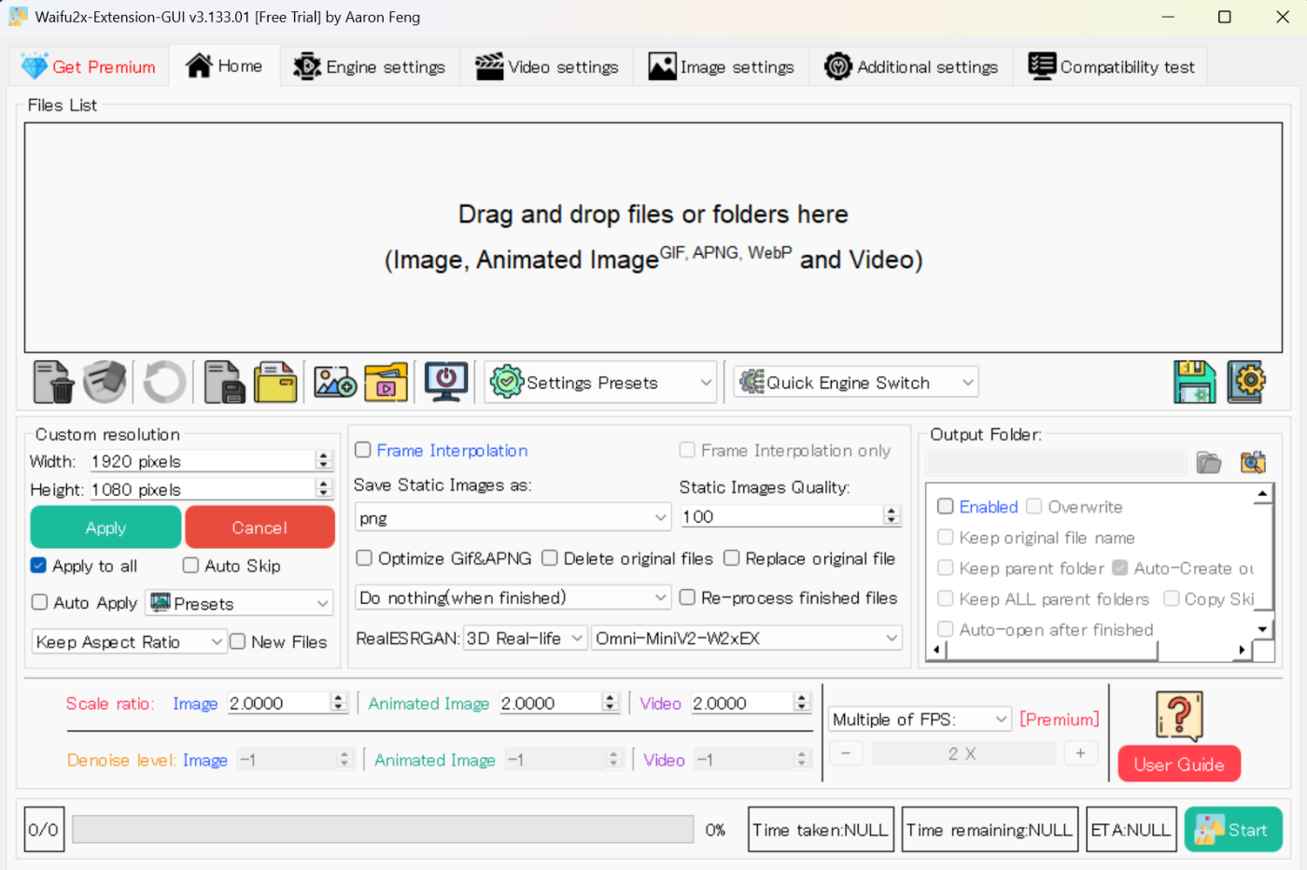Click the Start button

[x=1233, y=830]
